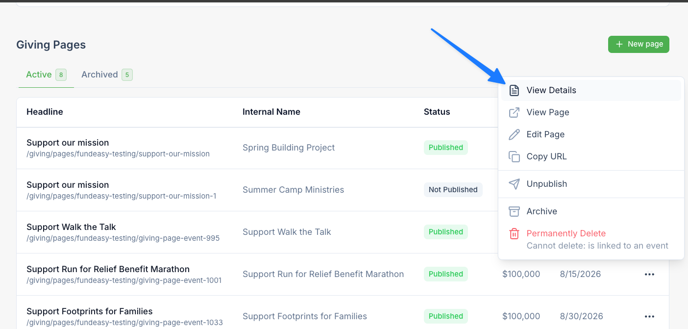Open the Support Walk the Talk headline
Viewport: 688px width, 329px height.
71,227
